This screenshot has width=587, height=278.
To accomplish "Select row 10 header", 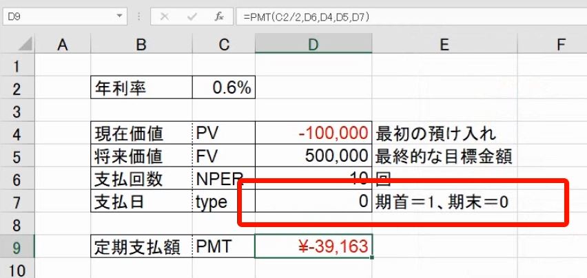I will pos(17,269).
